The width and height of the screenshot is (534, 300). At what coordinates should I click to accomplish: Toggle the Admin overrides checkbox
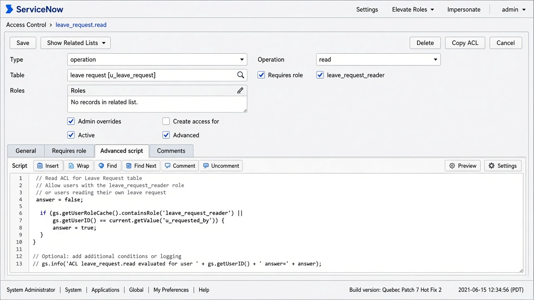71,121
